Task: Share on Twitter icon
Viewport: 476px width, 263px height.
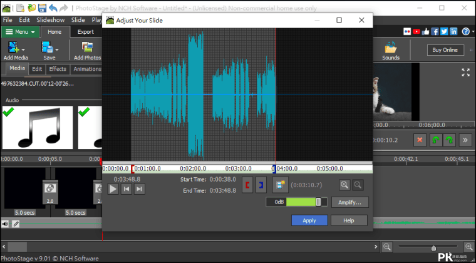Action: click(444, 31)
